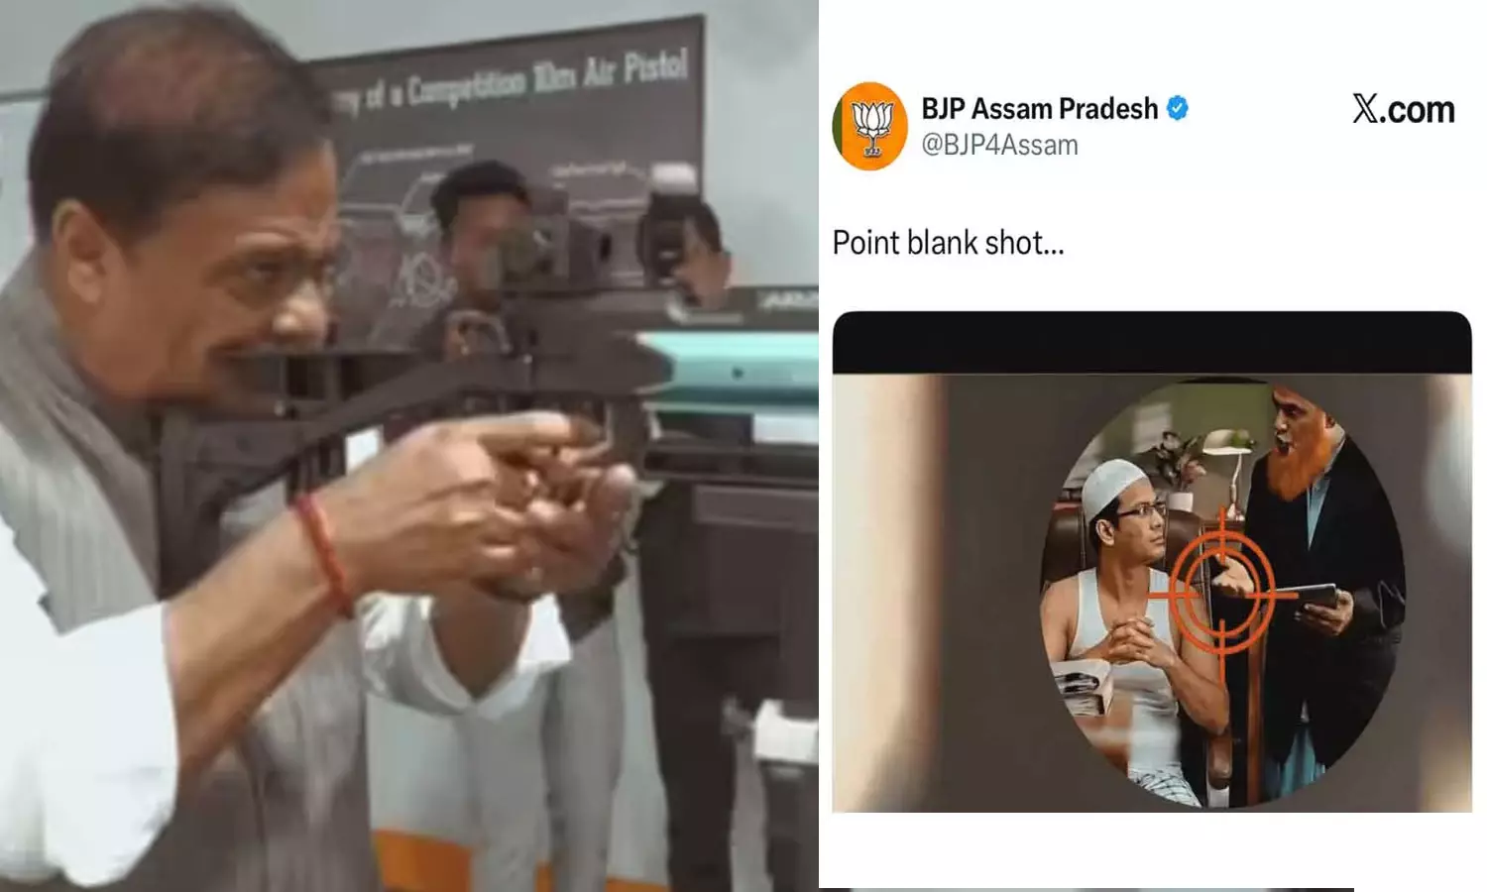The width and height of the screenshot is (1487, 892).
Task: Open the BJP Assam Pradesh account name
Action: (1039, 108)
